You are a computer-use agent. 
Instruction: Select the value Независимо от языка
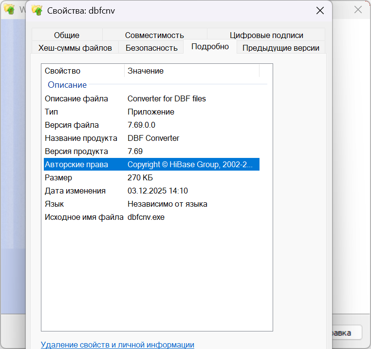(x=167, y=204)
